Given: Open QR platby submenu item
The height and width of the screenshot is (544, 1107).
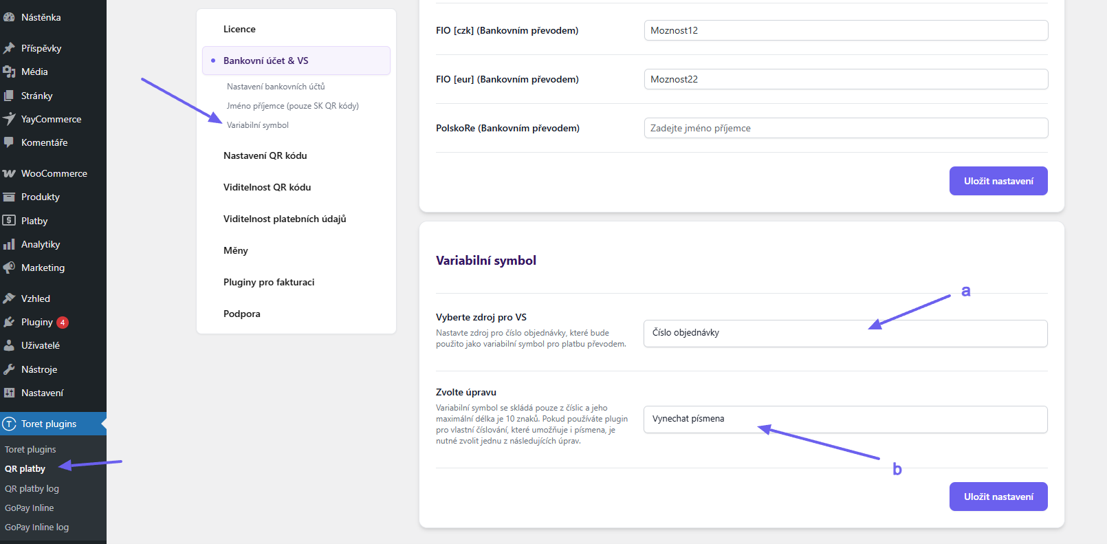Looking at the screenshot, I should tap(25, 469).
